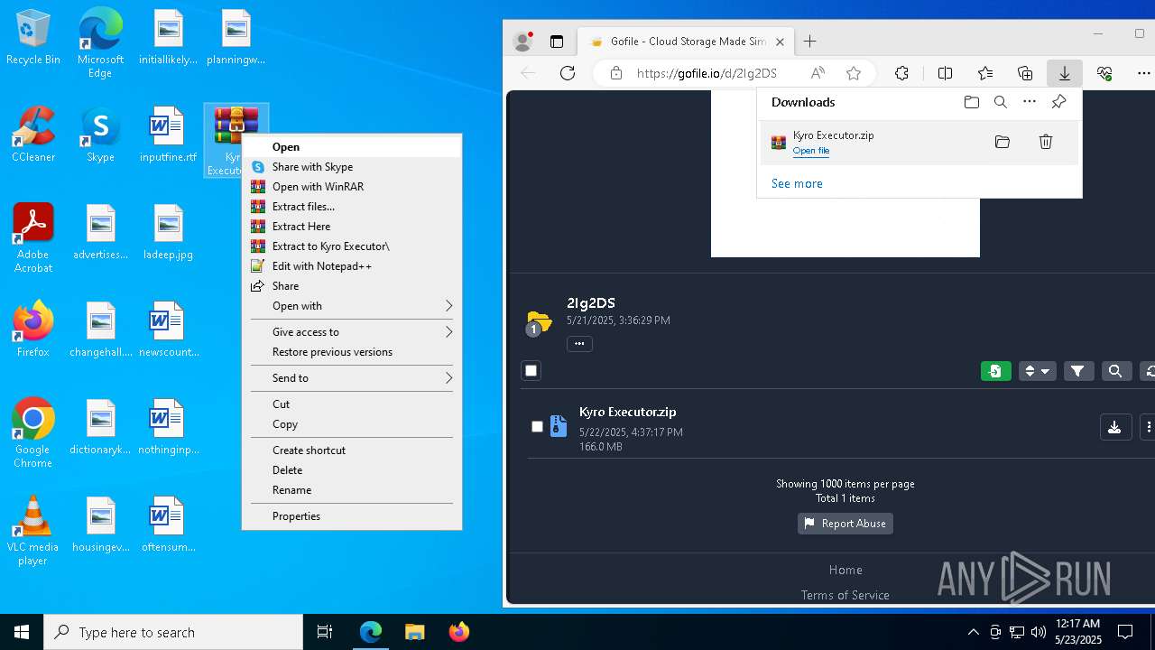This screenshot has height=650, width=1155.
Task: Select newscount... Word document on desktop
Action: 168,330
